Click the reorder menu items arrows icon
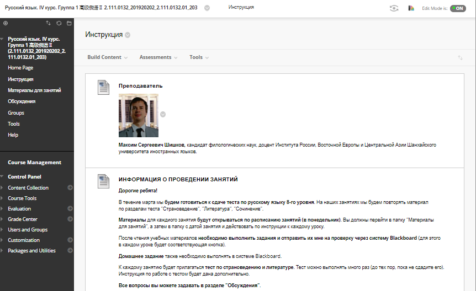This screenshot has width=476, height=291. 49,23
